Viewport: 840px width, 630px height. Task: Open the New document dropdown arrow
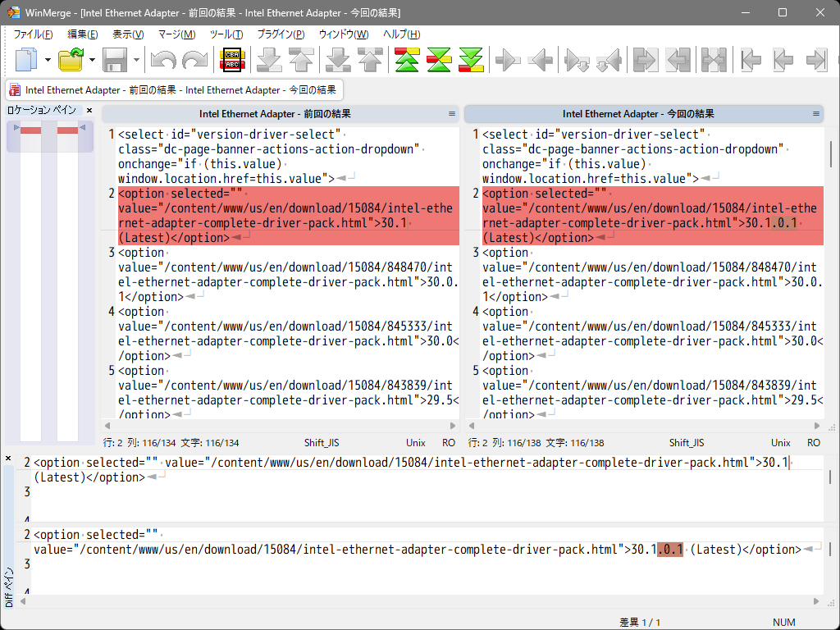point(48,59)
